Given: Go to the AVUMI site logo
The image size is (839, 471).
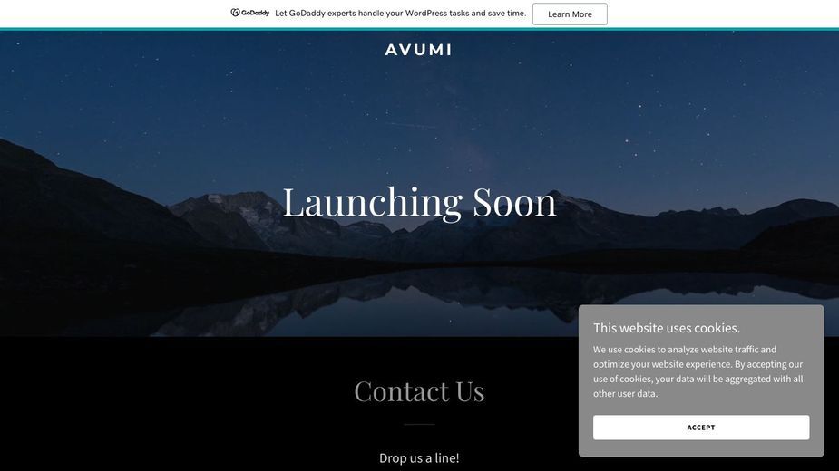Looking at the screenshot, I should (418, 50).
